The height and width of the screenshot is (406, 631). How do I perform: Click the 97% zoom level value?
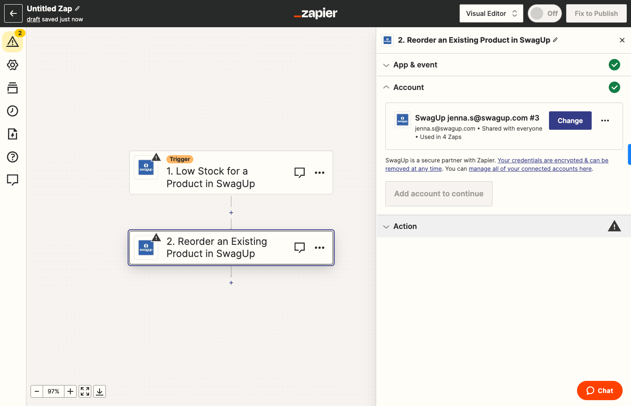tap(54, 391)
